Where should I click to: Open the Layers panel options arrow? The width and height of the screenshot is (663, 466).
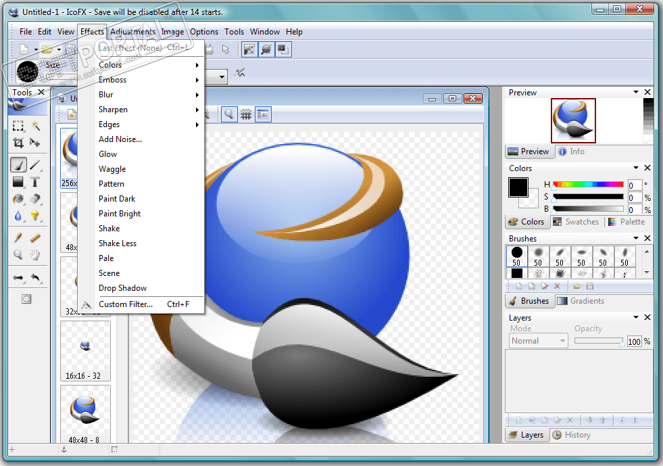[x=635, y=317]
